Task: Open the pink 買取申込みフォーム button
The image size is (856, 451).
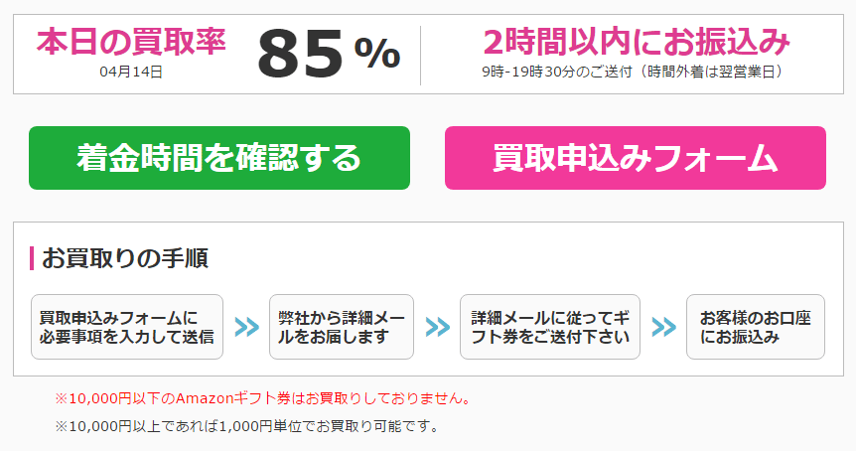Action: click(x=636, y=158)
